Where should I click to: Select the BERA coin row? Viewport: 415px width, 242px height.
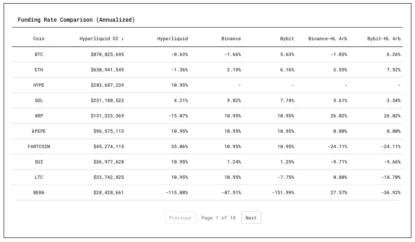(x=39, y=193)
